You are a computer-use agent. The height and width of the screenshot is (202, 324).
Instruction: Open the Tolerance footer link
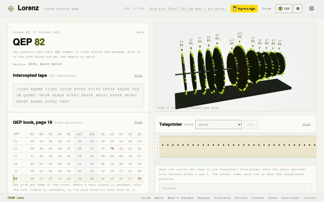click(222, 198)
